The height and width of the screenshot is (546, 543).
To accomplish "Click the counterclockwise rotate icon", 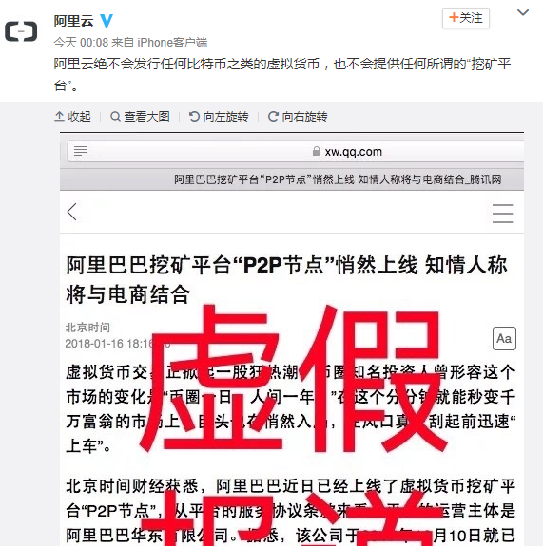I will (194, 116).
